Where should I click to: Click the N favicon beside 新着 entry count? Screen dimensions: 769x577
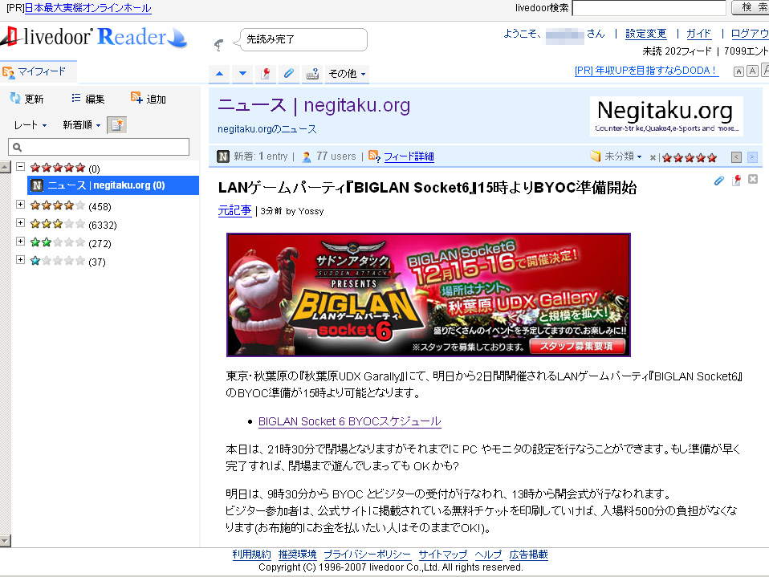(x=223, y=156)
